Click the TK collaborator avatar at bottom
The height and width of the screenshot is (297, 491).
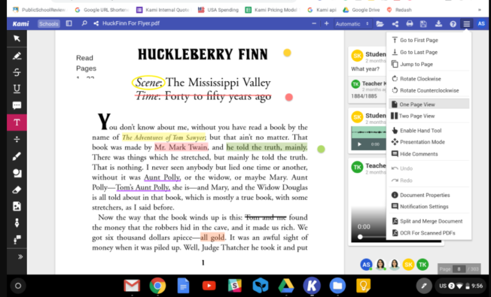coord(423,265)
